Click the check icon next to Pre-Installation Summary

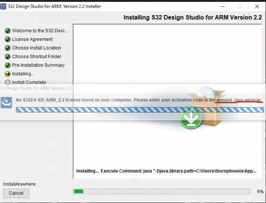[8, 65]
